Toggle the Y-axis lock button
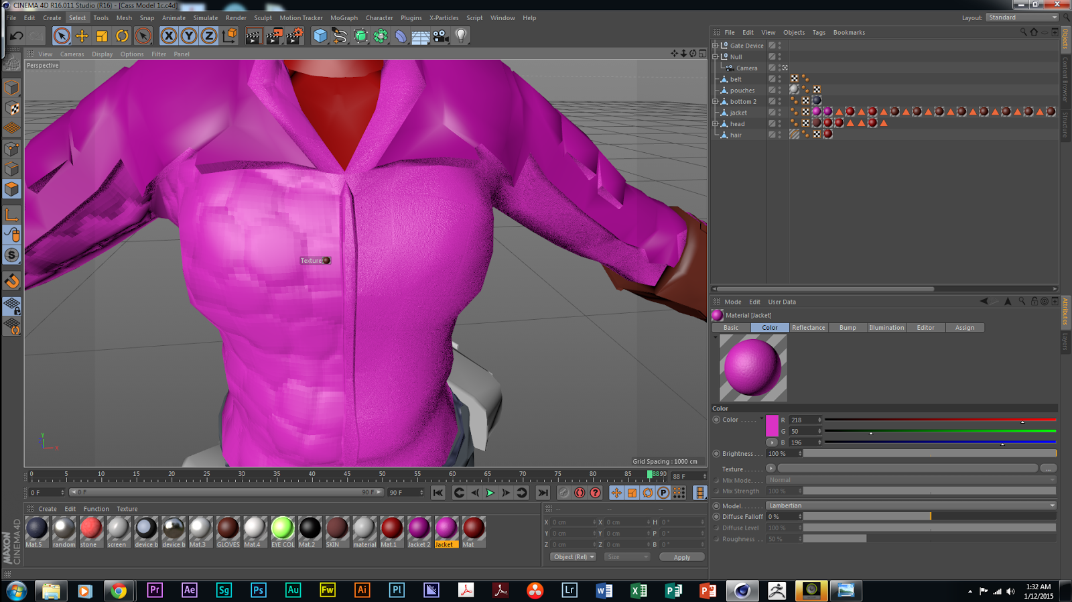This screenshot has height=602, width=1072. (x=189, y=36)
